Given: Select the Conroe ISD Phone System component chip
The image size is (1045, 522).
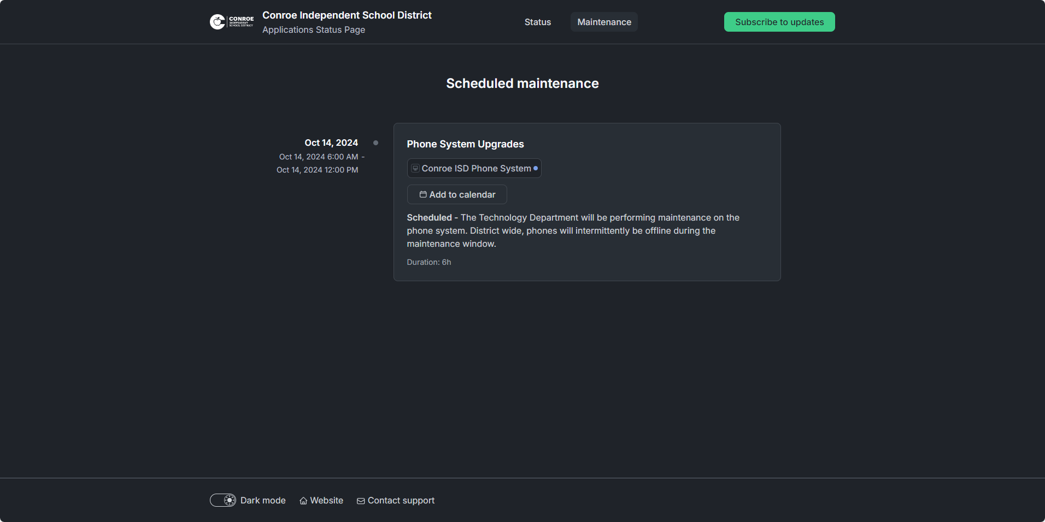Looking at the screenshot, I should [475, 168].
